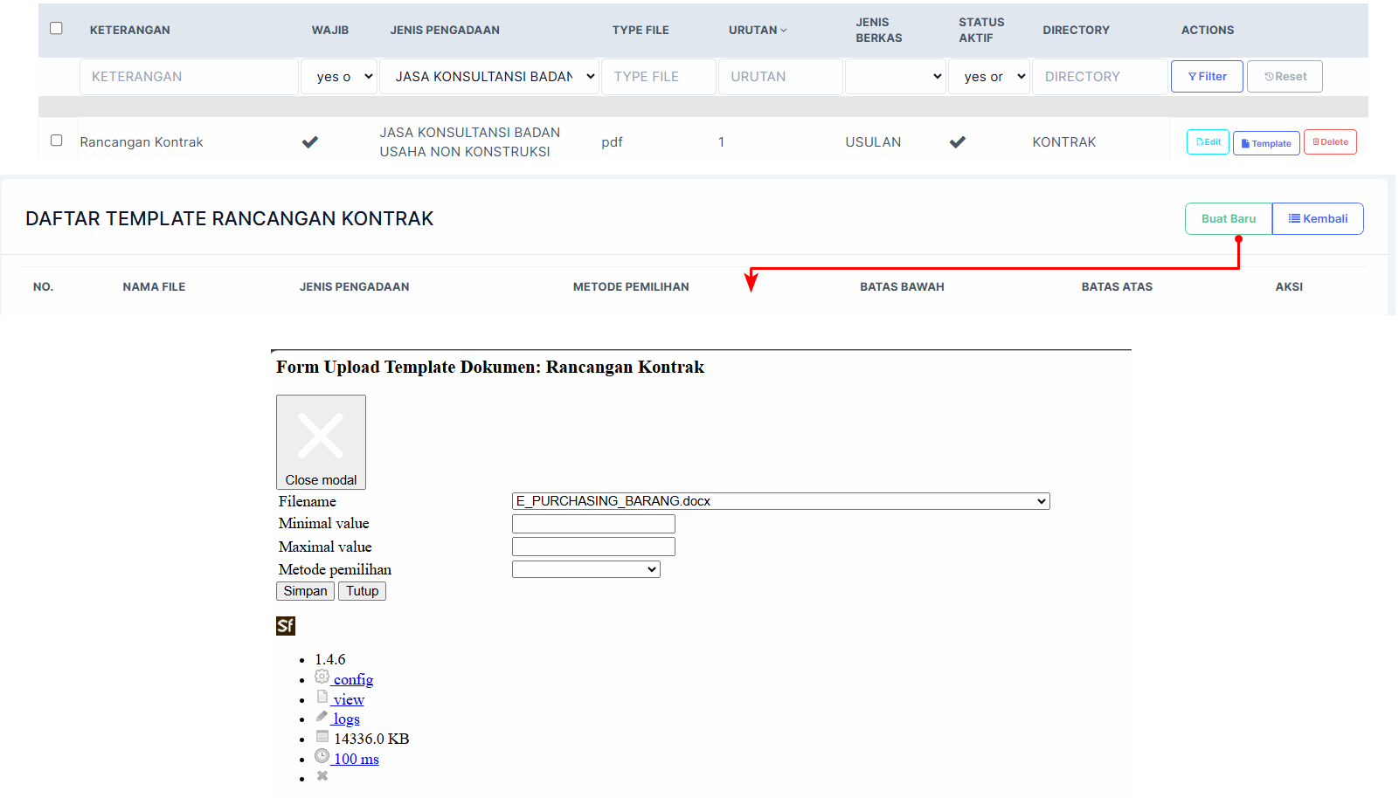Image resolution: width=1399 pixels, height=798 pixels.
Task: Expand the Jenis Pengadaan filter dropdown
Action: coord(489,77)
